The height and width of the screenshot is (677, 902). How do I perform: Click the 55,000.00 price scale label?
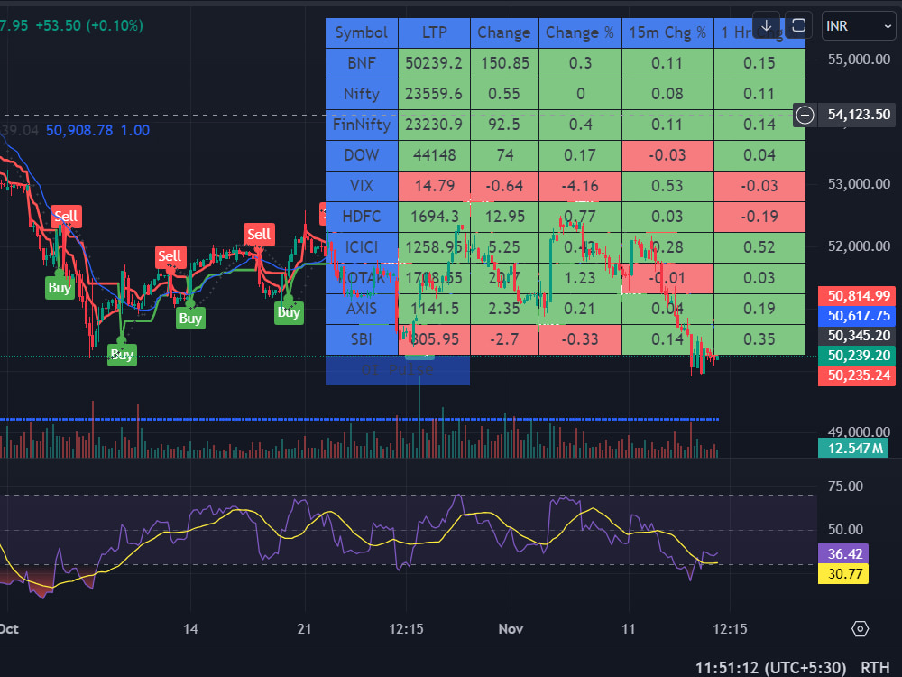[859, 60]
